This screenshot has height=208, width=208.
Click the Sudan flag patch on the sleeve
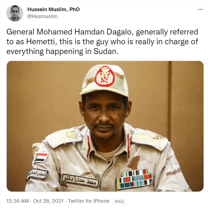(x=40, y=158)
